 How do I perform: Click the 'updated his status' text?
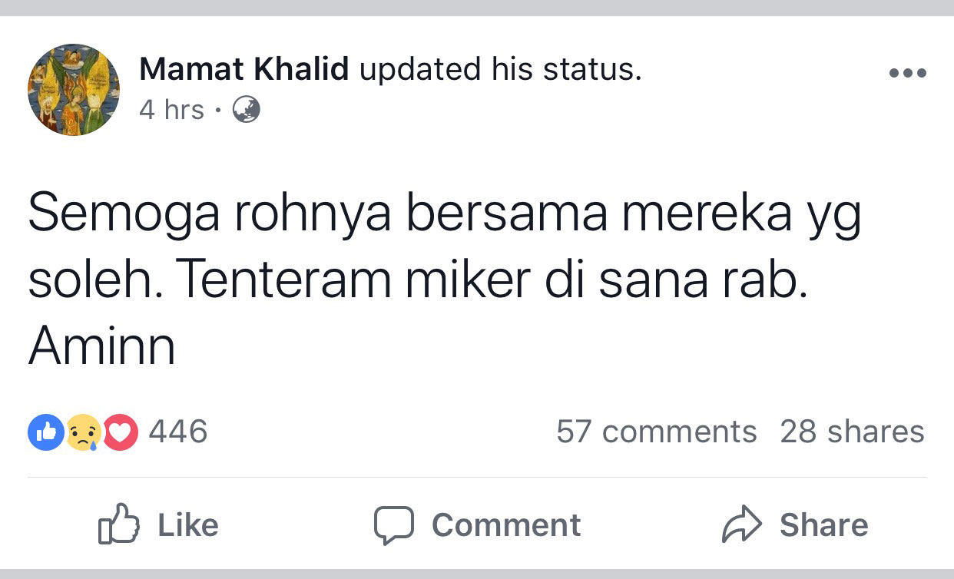coord(499,71)
